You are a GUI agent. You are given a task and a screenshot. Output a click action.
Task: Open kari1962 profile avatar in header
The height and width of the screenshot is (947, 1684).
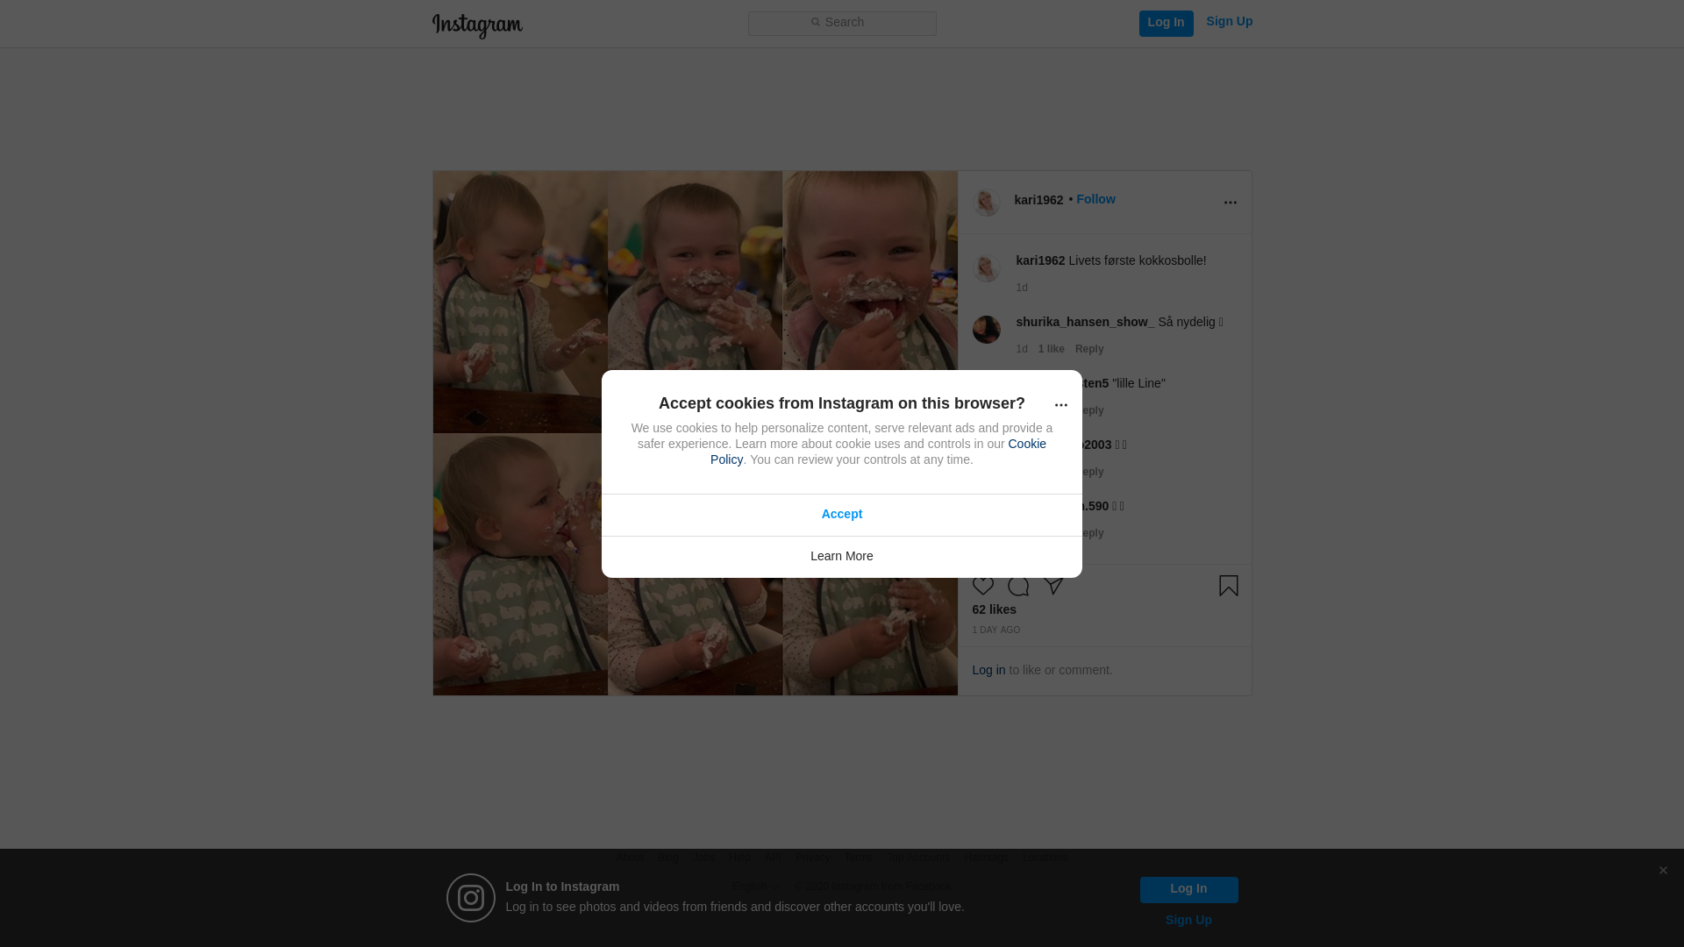pyautogui.click(x=986, y=203)
